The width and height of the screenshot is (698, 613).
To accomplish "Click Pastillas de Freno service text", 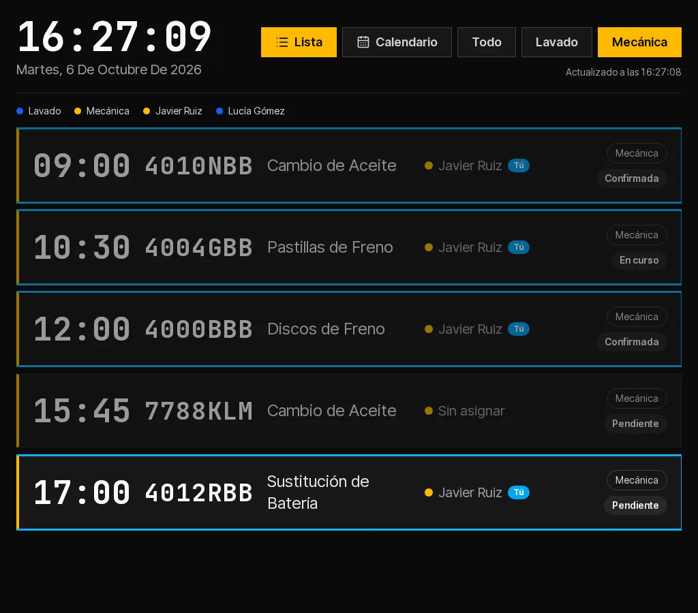I will [x=330, y=247].
